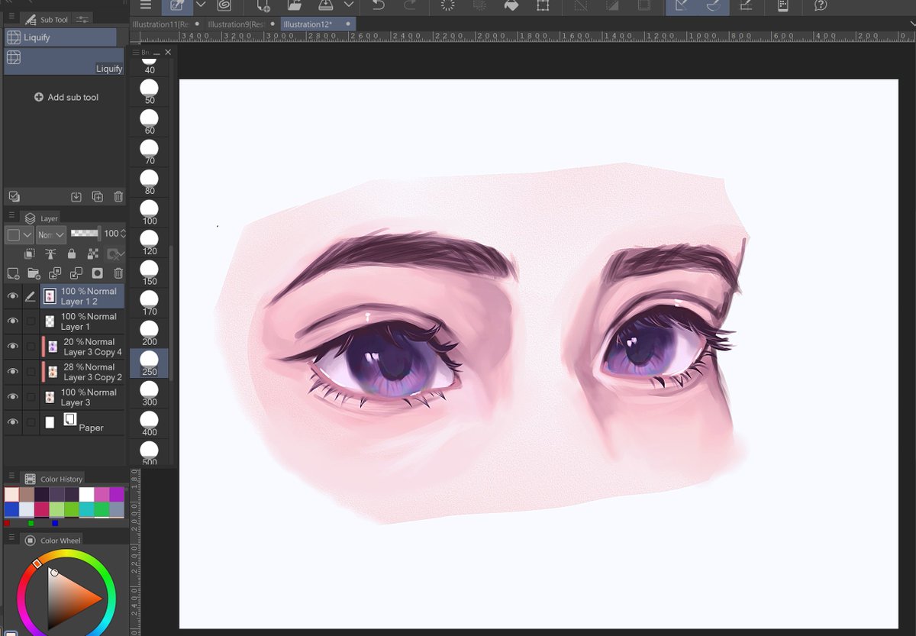This screenshot has height=636, width=916.
Task: Select the Liquify tool group tab
Action: point(60,37)
